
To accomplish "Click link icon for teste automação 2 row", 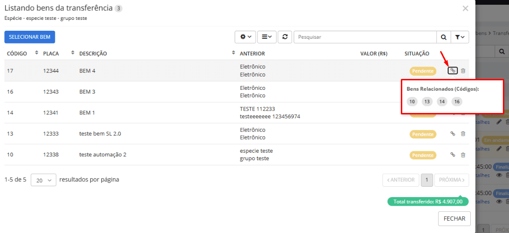I will (x=452, y=155).
